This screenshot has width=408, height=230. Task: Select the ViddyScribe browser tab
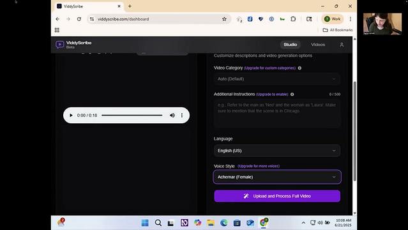tap(89, 6)
